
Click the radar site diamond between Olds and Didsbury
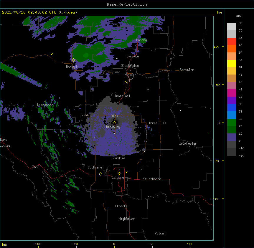pyautogui.click(x=114, y=123)
